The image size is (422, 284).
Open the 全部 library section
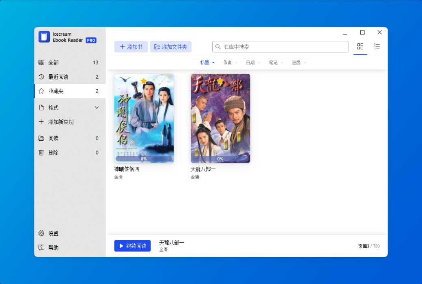coord(53,62)
